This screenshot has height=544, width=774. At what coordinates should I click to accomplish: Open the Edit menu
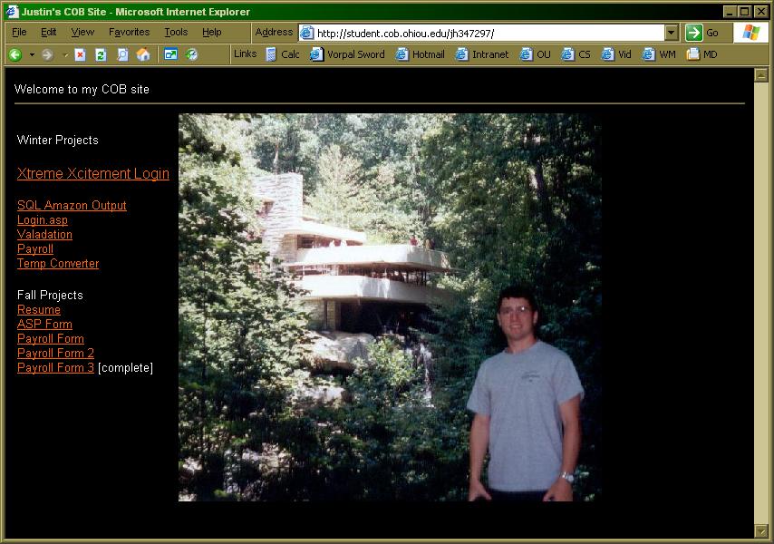48,32
